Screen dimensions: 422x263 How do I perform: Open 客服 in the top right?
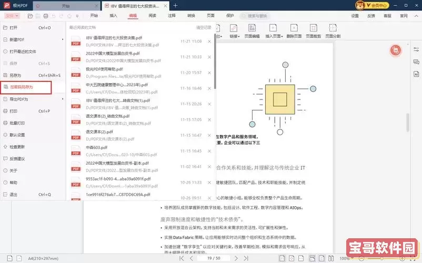(x=387, y=16)
